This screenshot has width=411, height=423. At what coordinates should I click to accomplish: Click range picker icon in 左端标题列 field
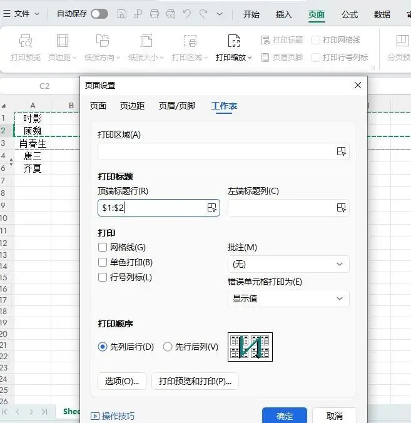point(341,208)
